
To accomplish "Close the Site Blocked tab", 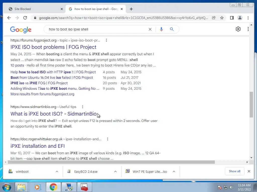I will [x=62, y=9].
